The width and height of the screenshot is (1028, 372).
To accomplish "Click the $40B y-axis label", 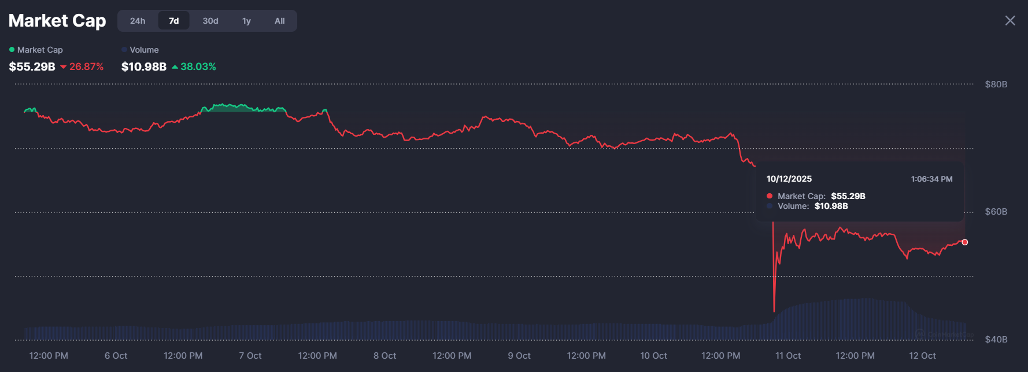I will (x=996, y=340).
